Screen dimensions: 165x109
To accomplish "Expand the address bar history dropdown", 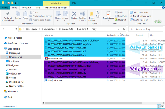I will 118,29.
